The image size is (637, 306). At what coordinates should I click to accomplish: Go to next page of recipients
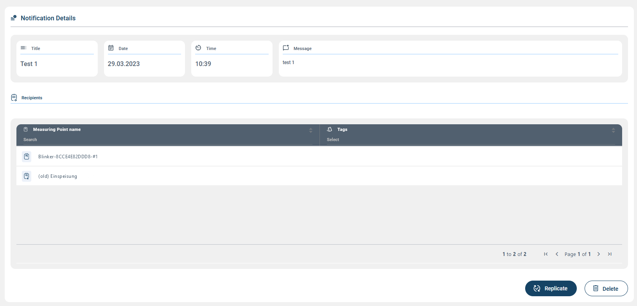pyautogui.click(x=599, y=254)
